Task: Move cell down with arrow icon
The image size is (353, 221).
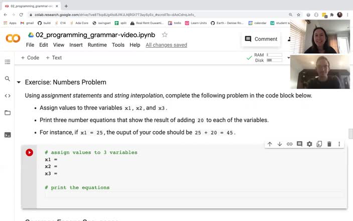Action: click(280, 144)
